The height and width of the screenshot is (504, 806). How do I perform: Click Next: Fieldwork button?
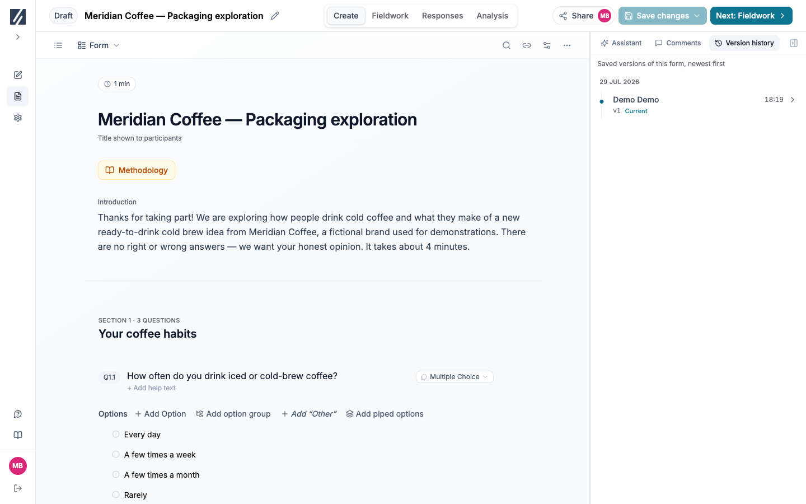coord(751,16)
